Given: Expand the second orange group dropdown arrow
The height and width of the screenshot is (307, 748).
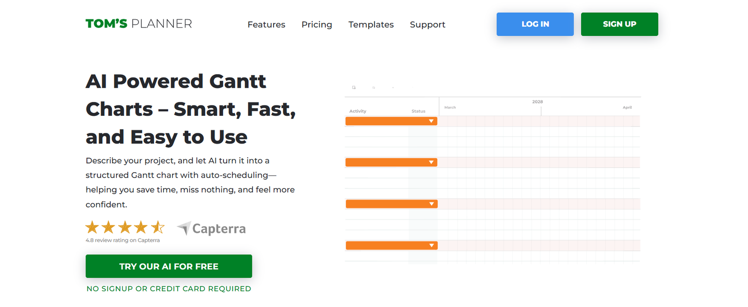Looking at the screenshot, I should pos(431,162).
